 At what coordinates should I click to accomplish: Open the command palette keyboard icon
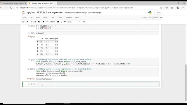[84, 22]
